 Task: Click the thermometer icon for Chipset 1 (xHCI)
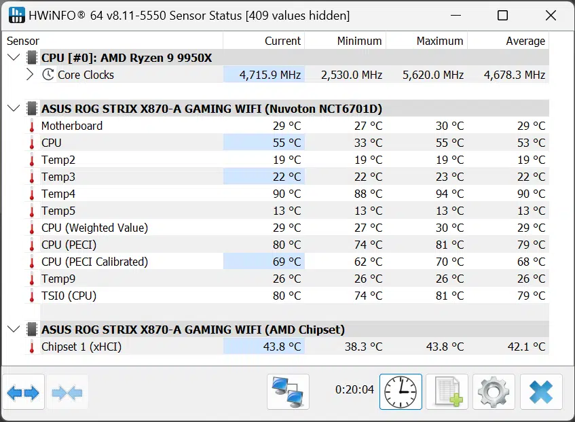[x=32, y=347]
